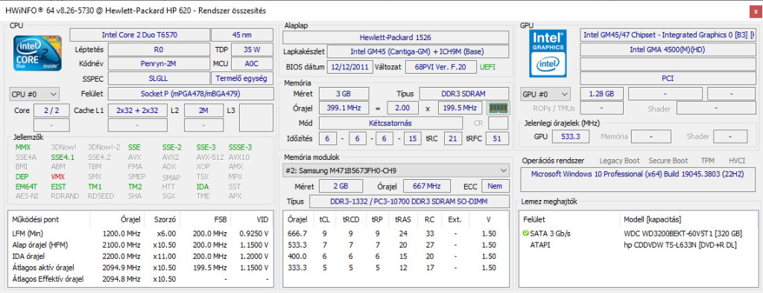The image size is (763, 293).
Task: Open the CPU #0 selector dropdown
Action: (x=34, y=94)
